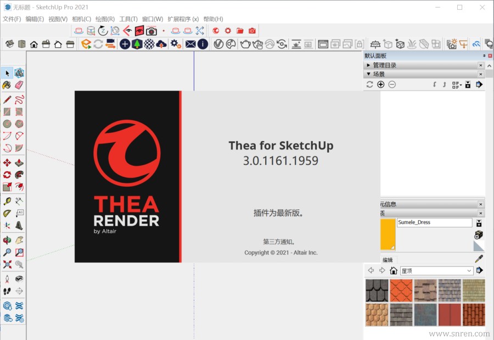The image size is (494, 340).
Task: Click the Orbit tool
Action: (7, 241)
